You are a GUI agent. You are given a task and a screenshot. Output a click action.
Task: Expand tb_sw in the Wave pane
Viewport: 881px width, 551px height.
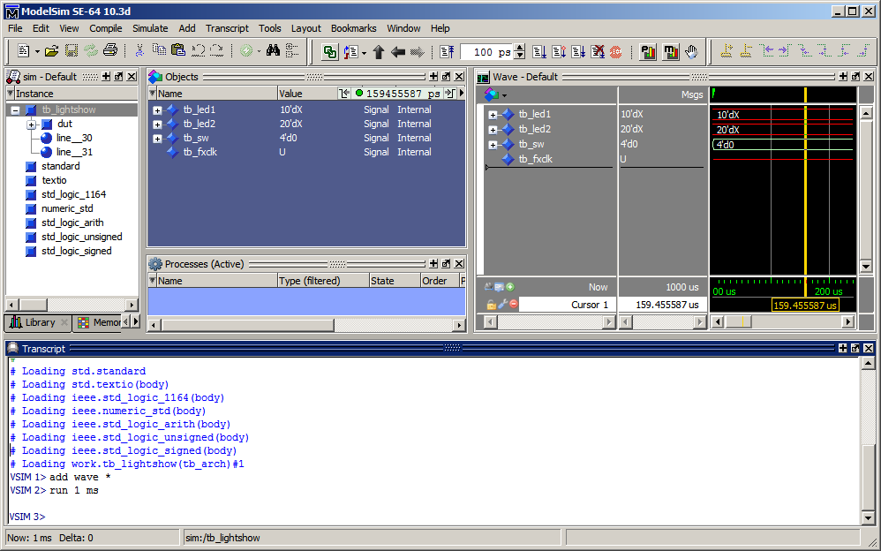[493, 145]
